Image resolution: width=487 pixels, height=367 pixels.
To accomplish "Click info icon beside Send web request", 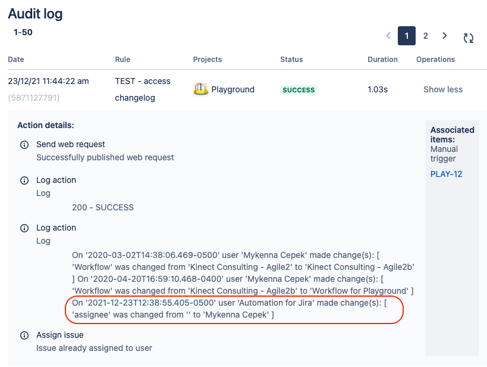I will (24, 145).
